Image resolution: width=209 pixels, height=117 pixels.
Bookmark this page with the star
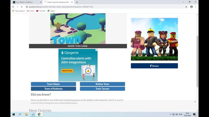(x=186, y=7)
